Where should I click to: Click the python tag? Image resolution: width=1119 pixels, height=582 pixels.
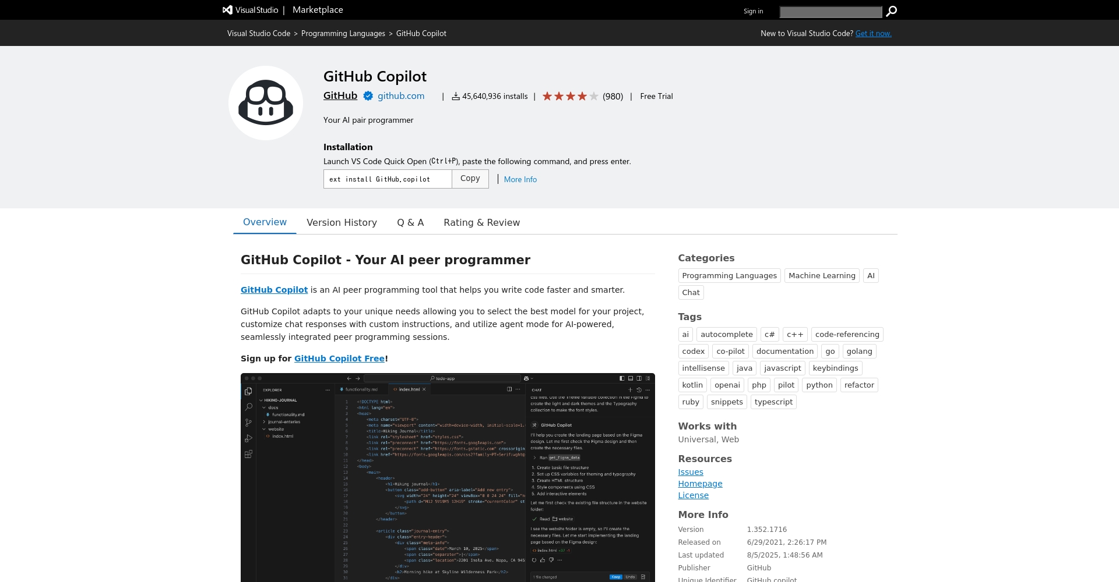(819, 385)
